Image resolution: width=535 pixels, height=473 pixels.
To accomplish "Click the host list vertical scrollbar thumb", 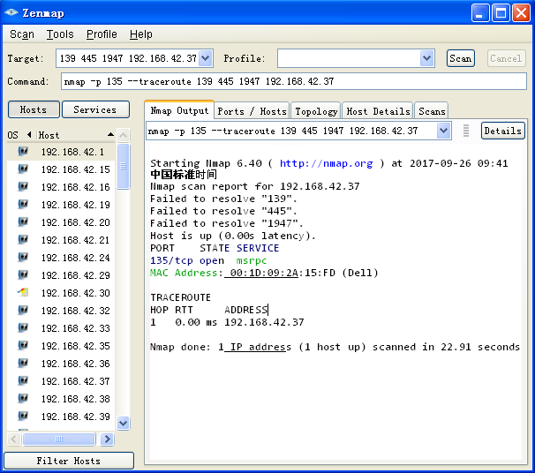I will 124,168.
